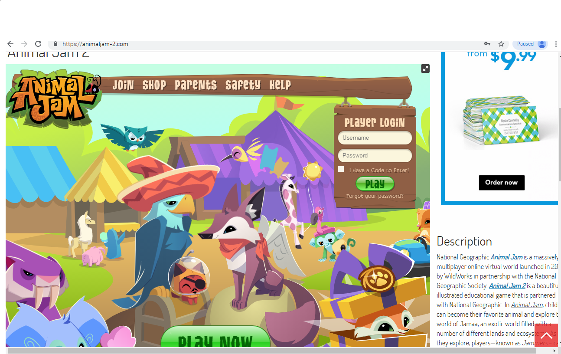Open first Animal Jam description link
The image size is (561, 354).
(x=506, y=257)
